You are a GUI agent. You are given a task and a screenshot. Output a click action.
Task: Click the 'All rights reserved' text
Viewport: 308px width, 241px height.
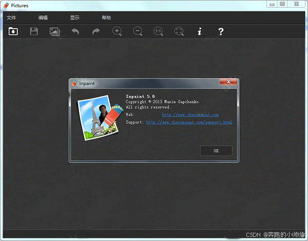click(x=148, y=107)
